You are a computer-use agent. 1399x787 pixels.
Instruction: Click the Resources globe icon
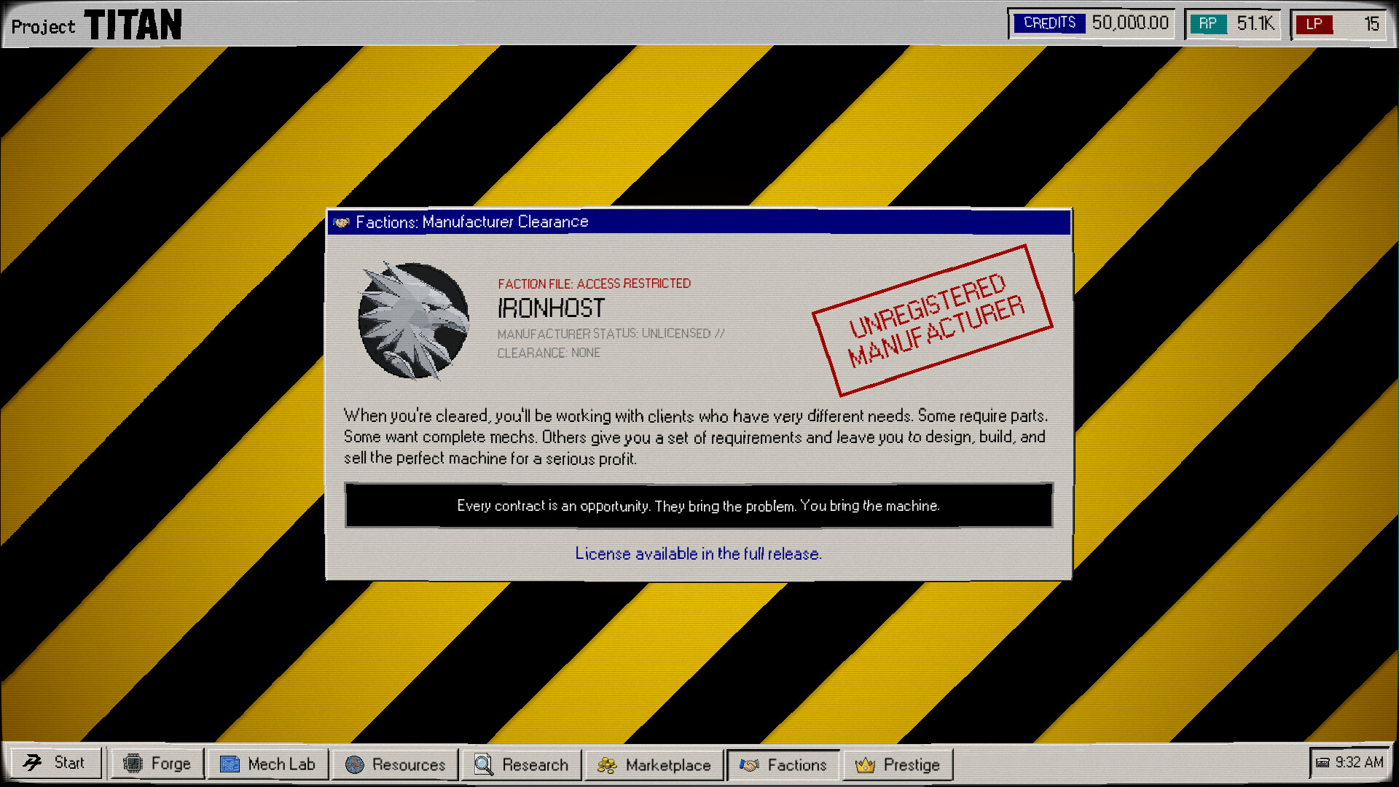[x=355, y=764]
